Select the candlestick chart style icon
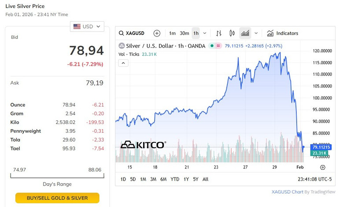The height and width of the screenshot is (207, 339). click(x=232, y=33)
